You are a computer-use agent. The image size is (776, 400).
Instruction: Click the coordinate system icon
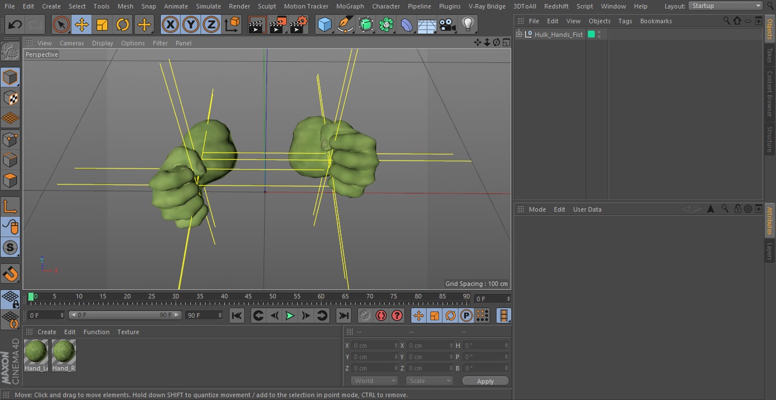point(232,25)
